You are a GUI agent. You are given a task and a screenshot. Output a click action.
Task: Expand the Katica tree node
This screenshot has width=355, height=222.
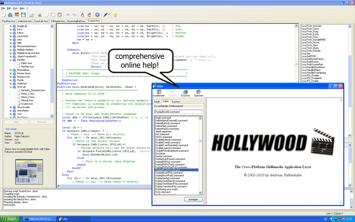(x=10, y=33)
